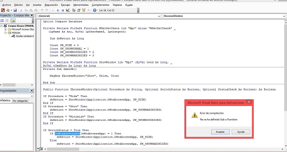Open the Complementos menu
Image resolution: width=287 pixels, height=152 pixels.
[x=101, y=5]
